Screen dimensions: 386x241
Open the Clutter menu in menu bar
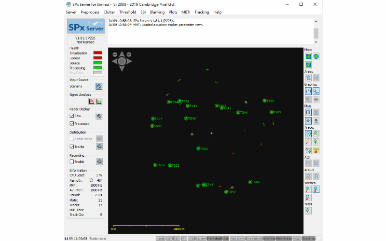click(x=109, y=12)
